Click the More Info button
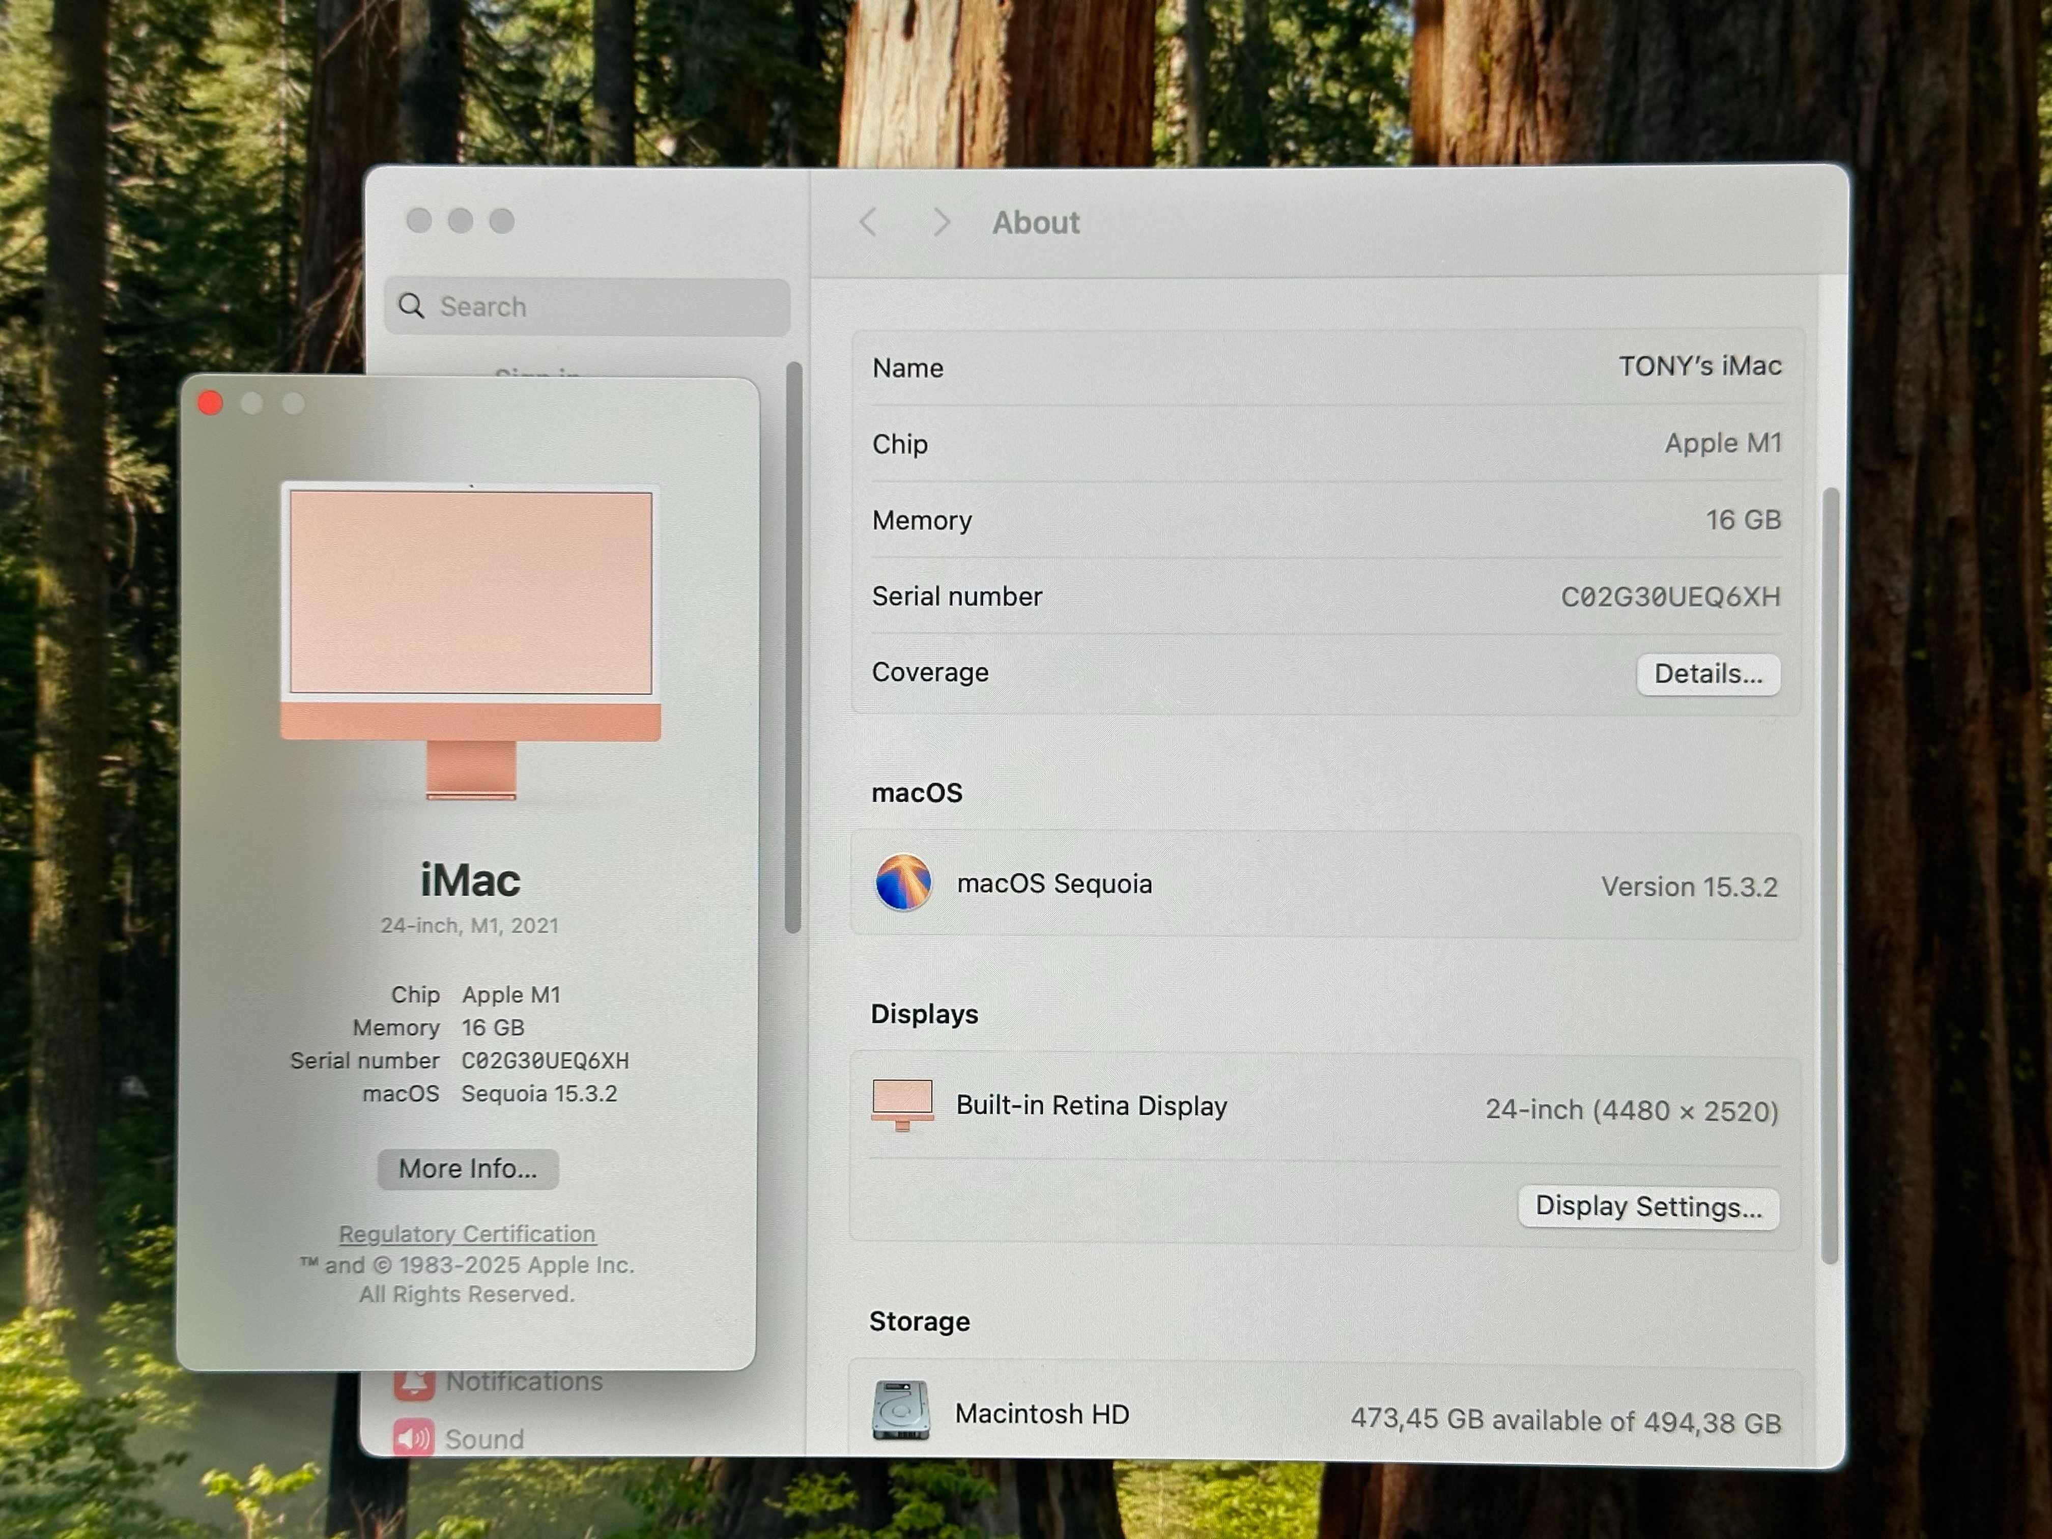Viewport: 2052px width, 1539px height. tap(468, 1169)
